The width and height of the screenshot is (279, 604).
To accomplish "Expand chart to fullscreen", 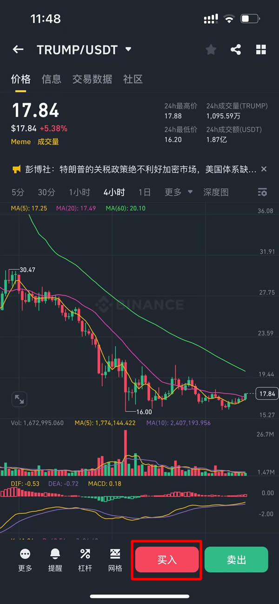I will pos(20,399).
